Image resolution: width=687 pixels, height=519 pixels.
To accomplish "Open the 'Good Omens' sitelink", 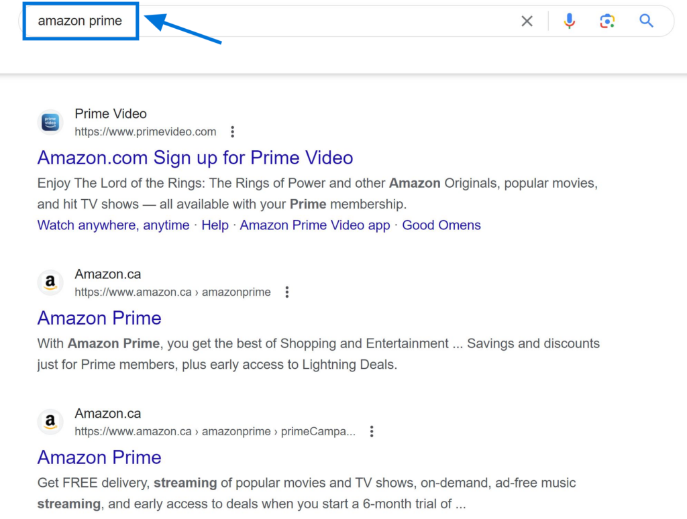I will click(441, 225).
